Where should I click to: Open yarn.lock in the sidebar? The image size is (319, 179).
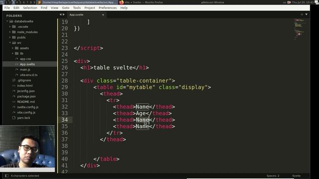coord(23,118)
